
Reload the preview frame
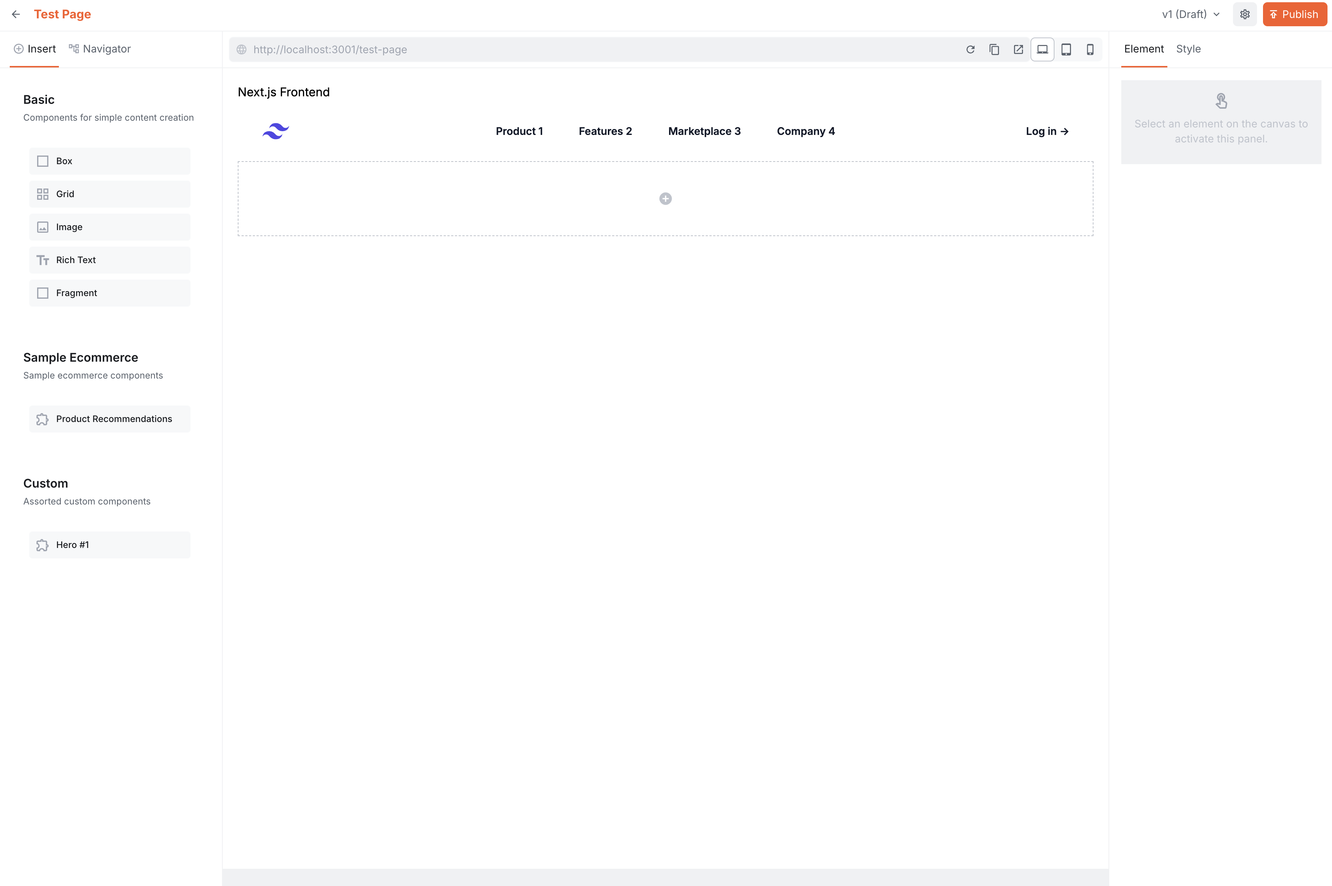[x=971, y=49]
